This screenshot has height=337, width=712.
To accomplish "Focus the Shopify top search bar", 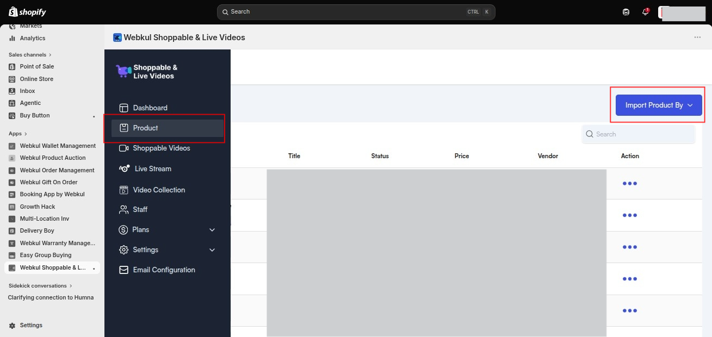I will tap(356, 12).
